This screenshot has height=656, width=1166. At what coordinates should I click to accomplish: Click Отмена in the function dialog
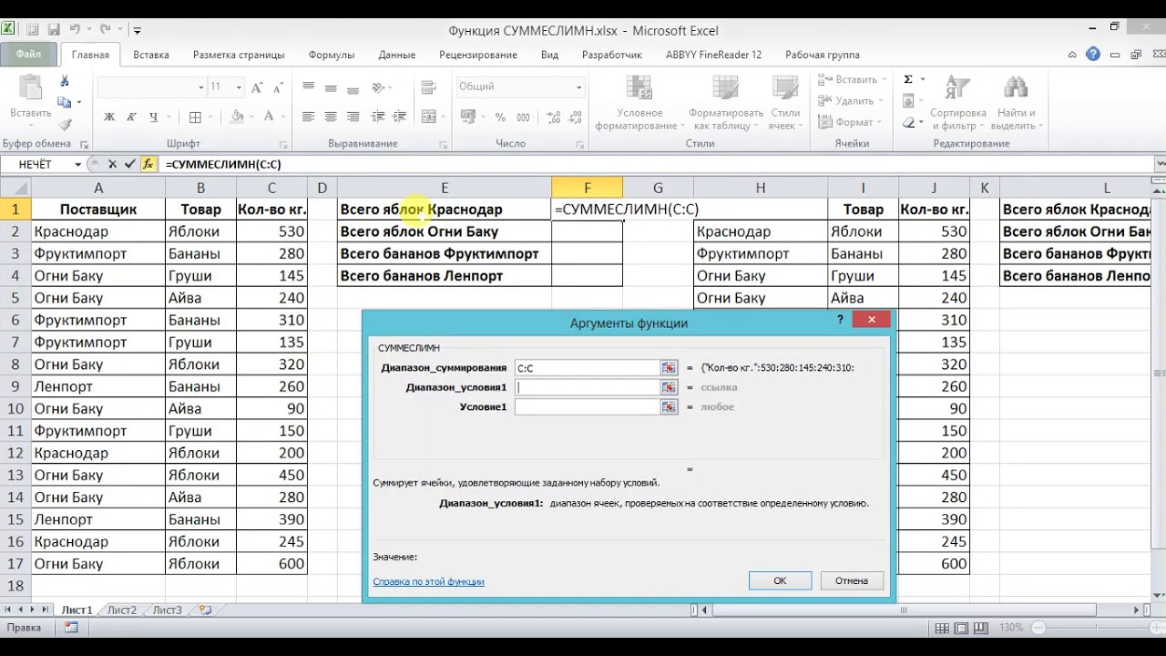[x=852, y=580]
